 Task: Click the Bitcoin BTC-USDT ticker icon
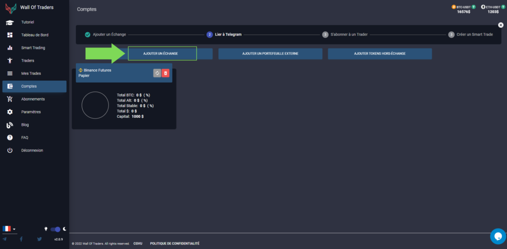[454, 6]
